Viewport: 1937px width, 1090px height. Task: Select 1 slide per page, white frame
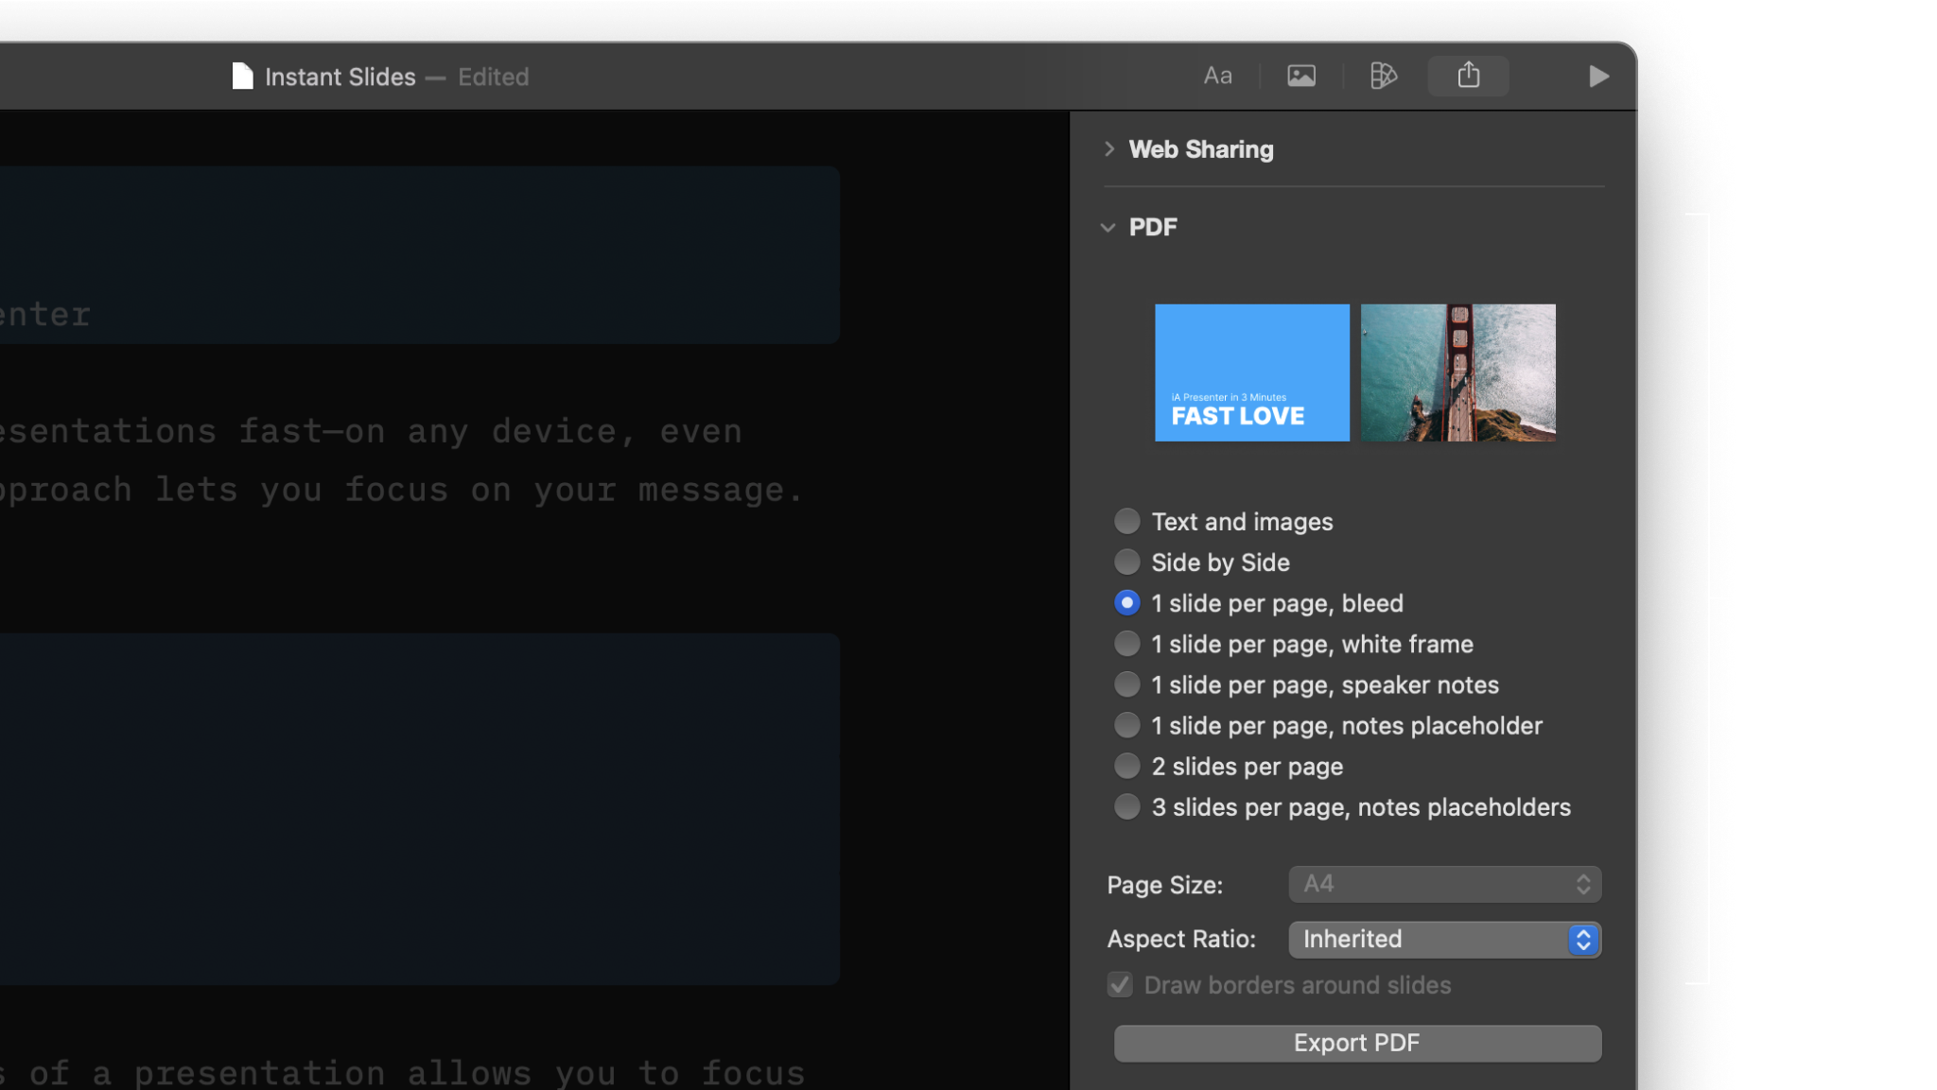[x=1126, y=644]
